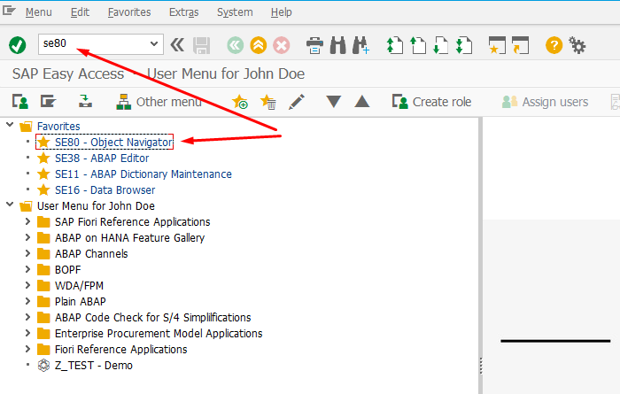The image size is (620, 394).
Task: Collapse the command field with double-arrow icon
Action: click(x=177, y=45)
